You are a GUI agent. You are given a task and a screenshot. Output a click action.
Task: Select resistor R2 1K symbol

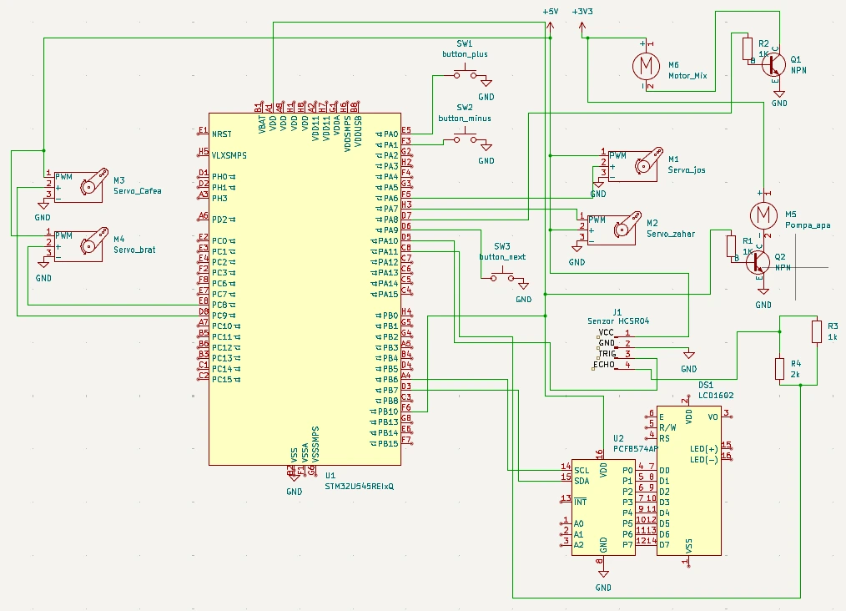[x=748, y=48]
